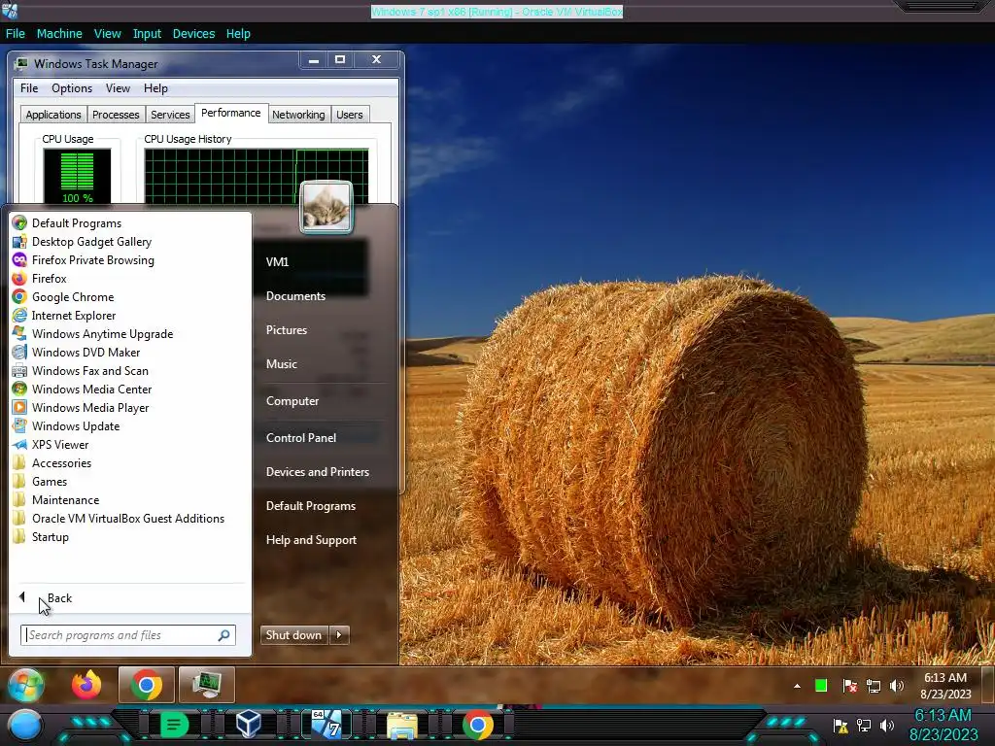Open file explorer folder on host taskbar

tap(402, 726)
